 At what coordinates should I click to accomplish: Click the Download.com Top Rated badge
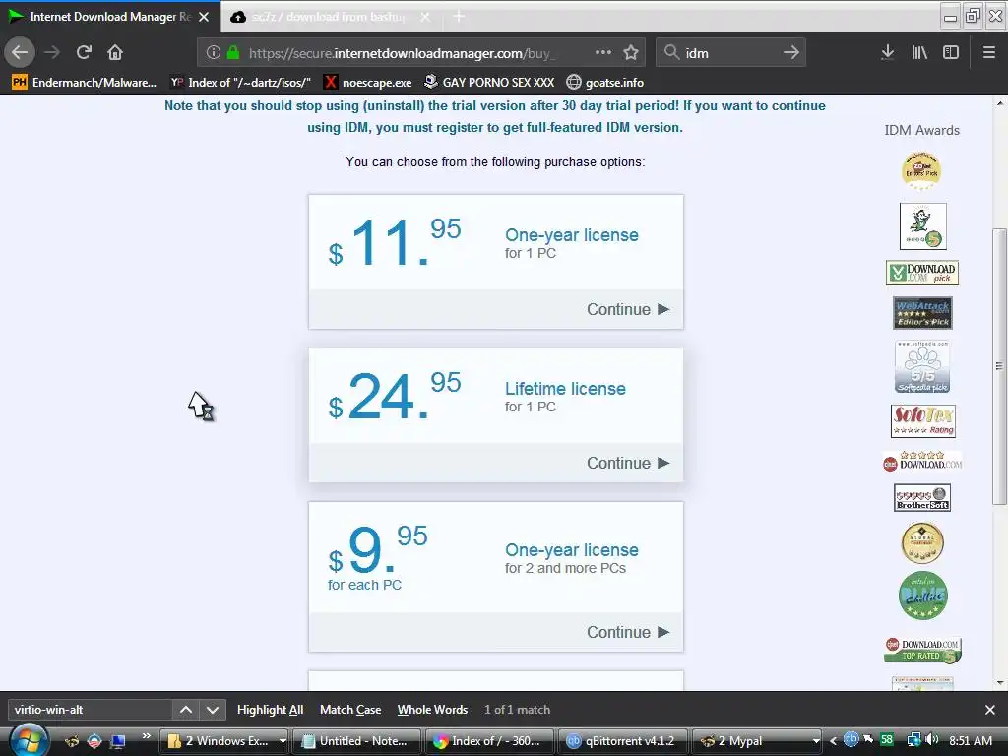point(921,650)
